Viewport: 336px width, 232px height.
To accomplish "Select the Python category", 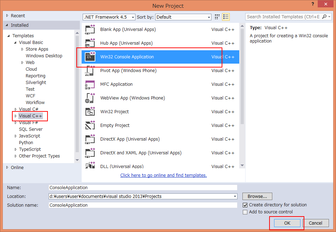I will click(26, 142).
